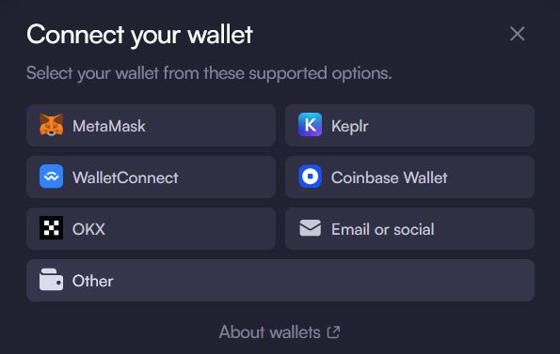
Task: Click the external link icon after About wallets
Action: coord(333,332)
